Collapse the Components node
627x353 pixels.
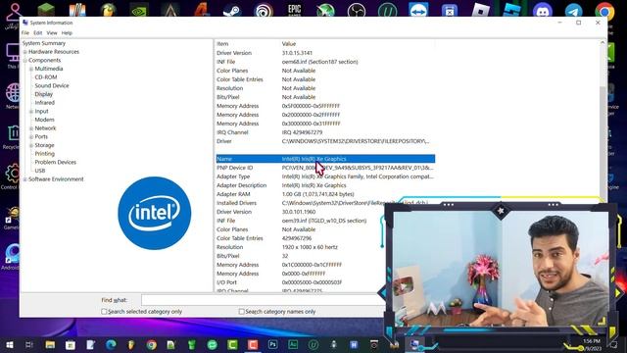25,61
